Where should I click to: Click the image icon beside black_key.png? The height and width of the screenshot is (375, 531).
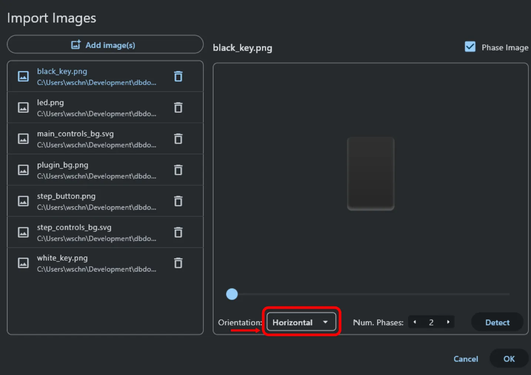click(23, 76)
